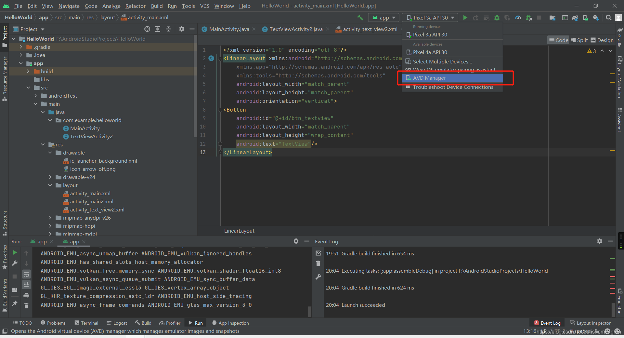
Task: Expand the drawable-v24 folder
Action: [50, 177]
